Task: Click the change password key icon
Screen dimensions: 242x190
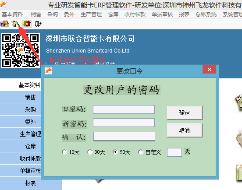Action: click(x=16, y=24)
